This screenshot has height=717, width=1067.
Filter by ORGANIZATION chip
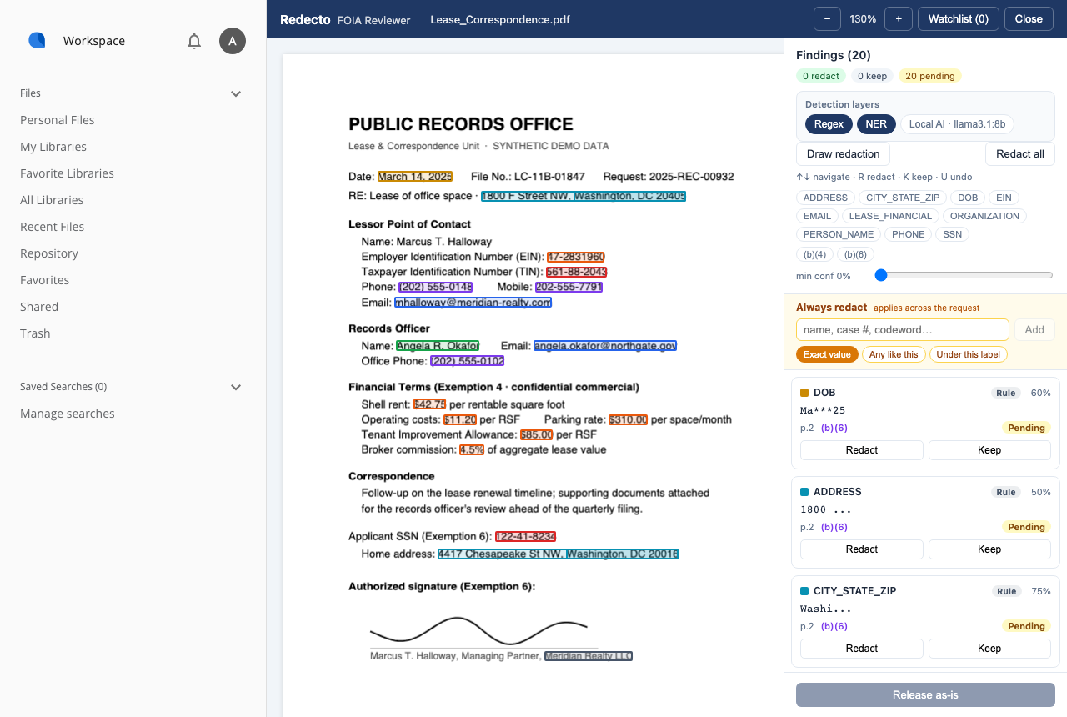[984, 216]
